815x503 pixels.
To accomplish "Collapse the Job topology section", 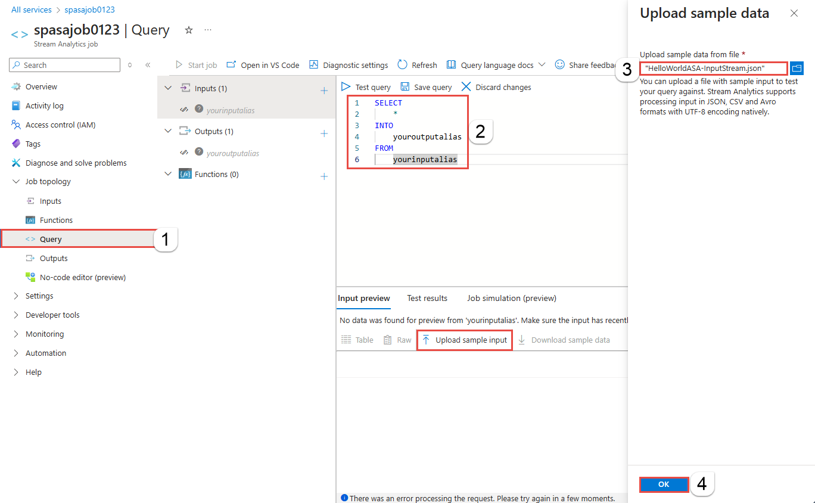I will point(16,182).
